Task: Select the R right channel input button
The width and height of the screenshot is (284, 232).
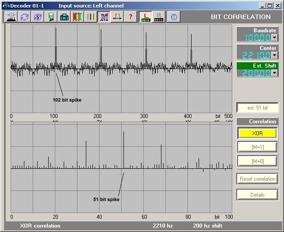Action: pos(158,17)
